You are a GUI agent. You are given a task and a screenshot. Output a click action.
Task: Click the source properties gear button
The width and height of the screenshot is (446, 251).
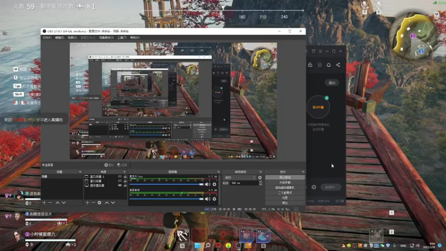coord(109,165)
